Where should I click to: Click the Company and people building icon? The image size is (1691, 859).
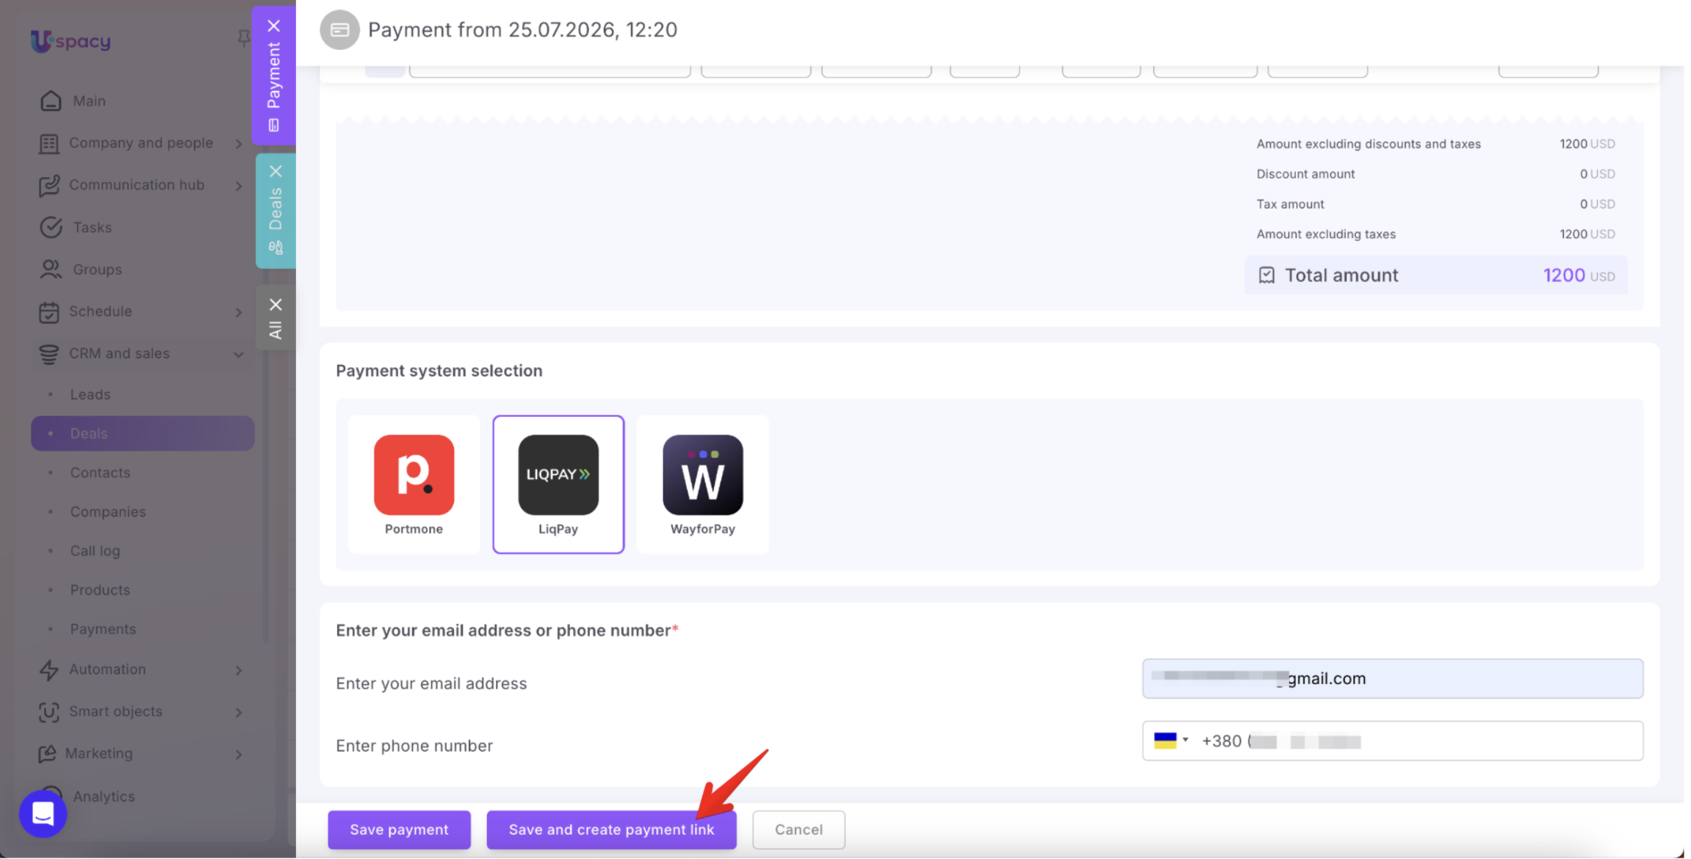pyautogui.click(x=49, y=143)
